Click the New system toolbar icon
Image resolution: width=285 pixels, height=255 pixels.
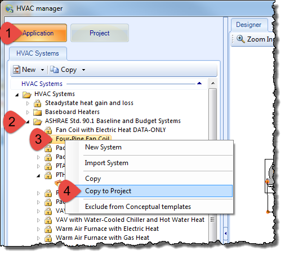pyautogui.click(x=16, y=70)
